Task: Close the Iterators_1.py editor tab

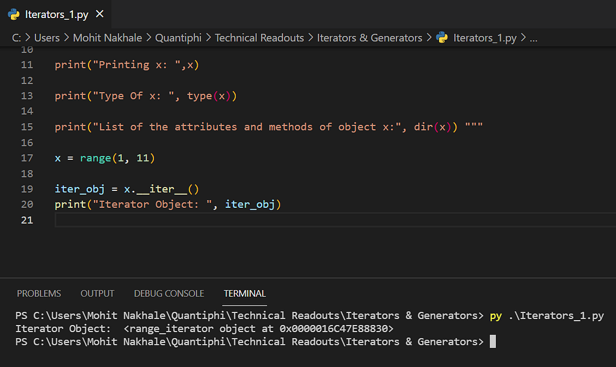Action: click(100, 14)
